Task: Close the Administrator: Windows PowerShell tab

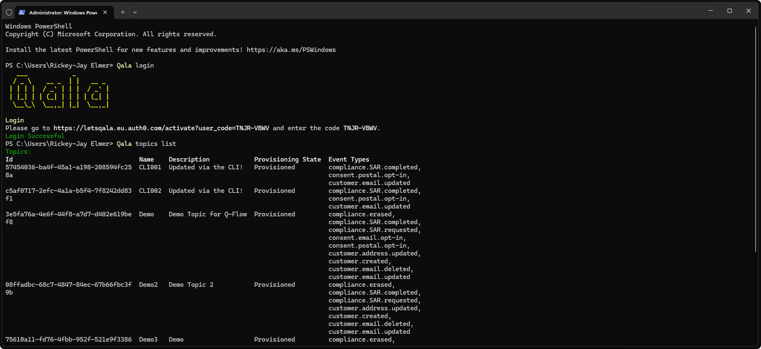Action: point(105,12)
